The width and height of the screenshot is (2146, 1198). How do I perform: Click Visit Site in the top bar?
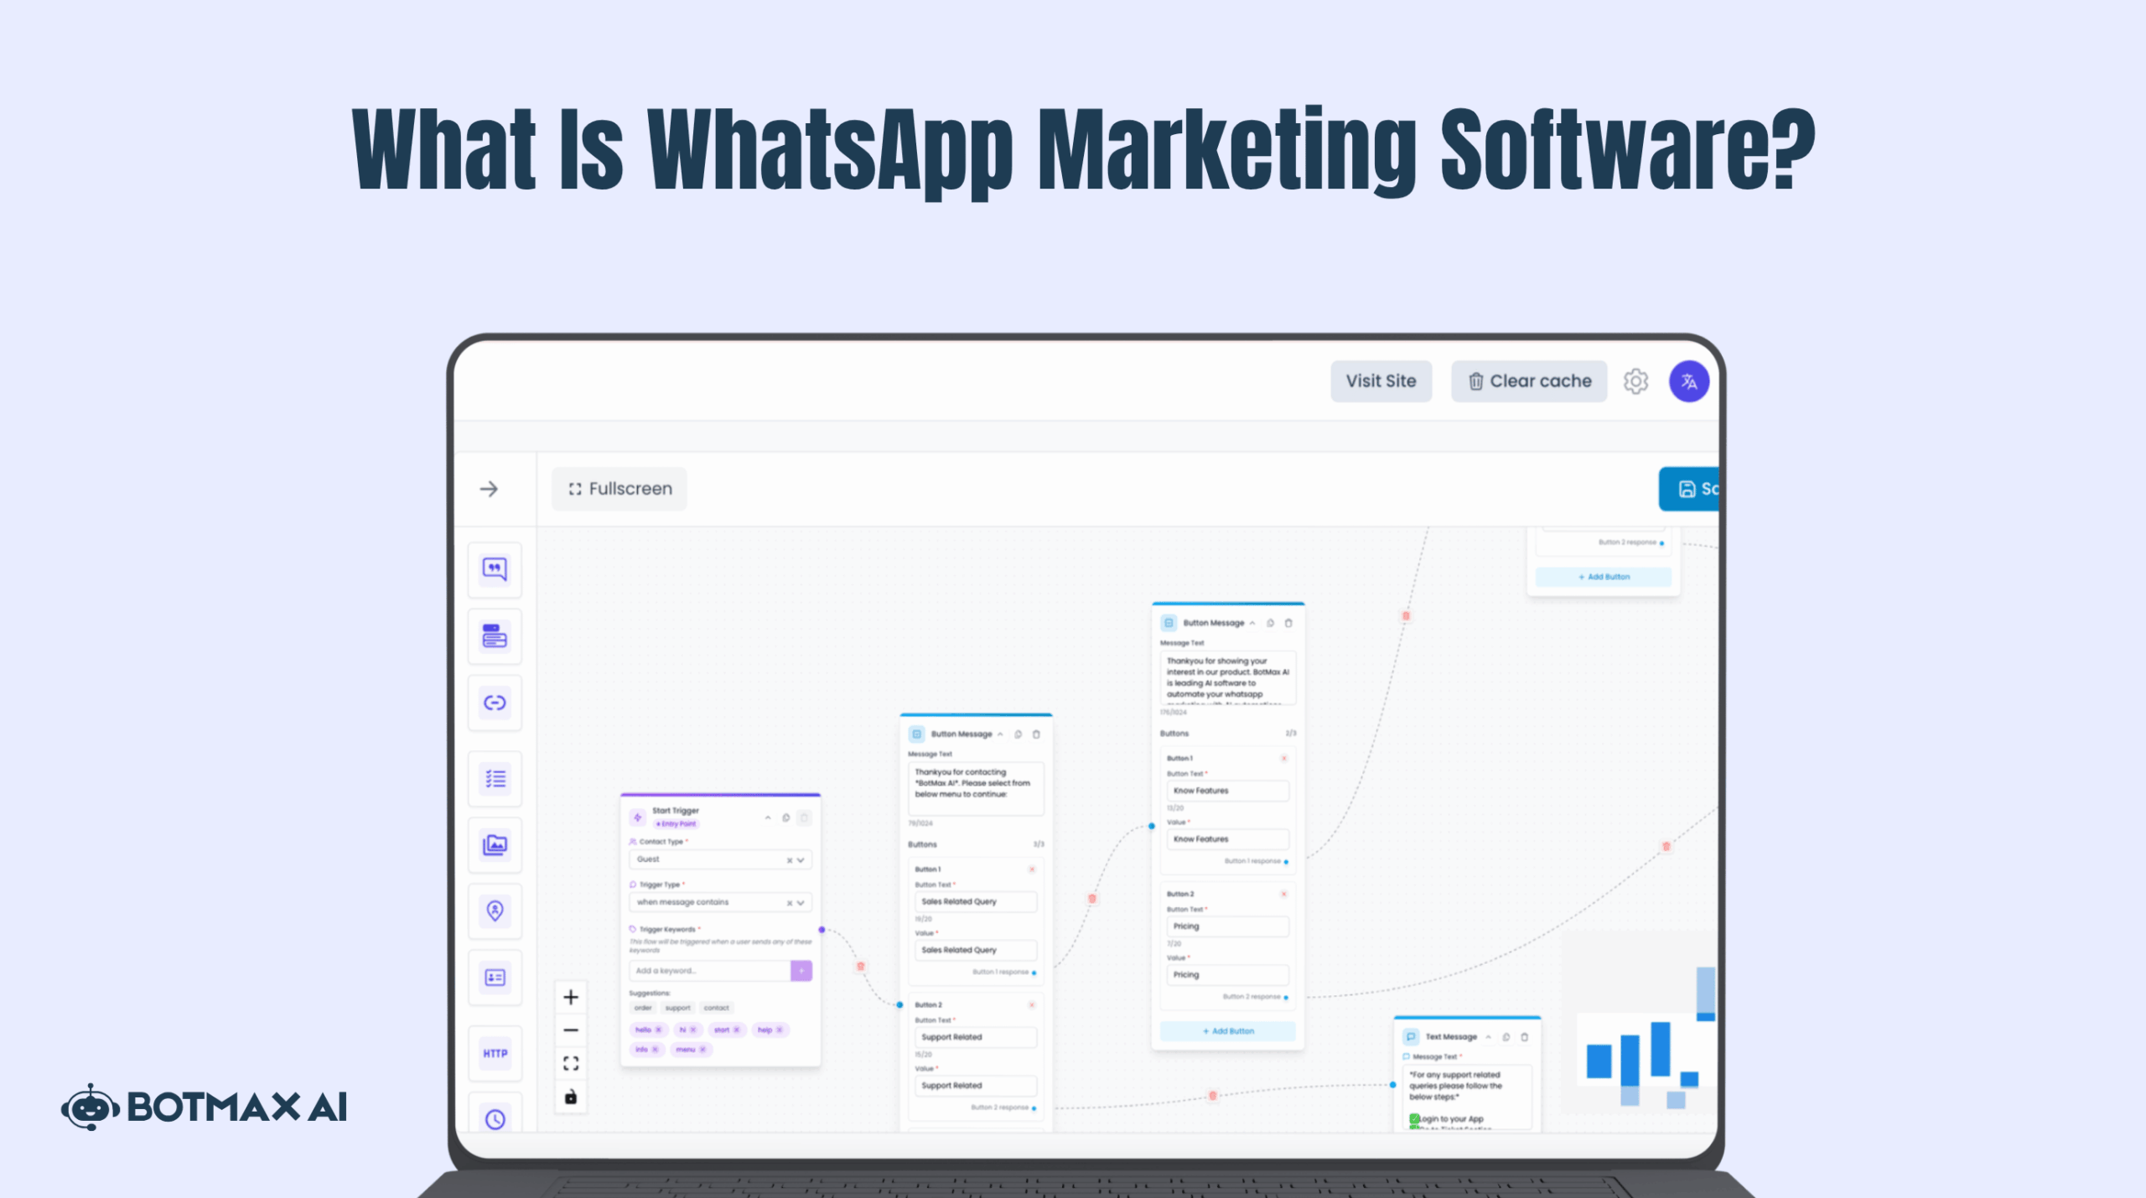coord(1381,381)
